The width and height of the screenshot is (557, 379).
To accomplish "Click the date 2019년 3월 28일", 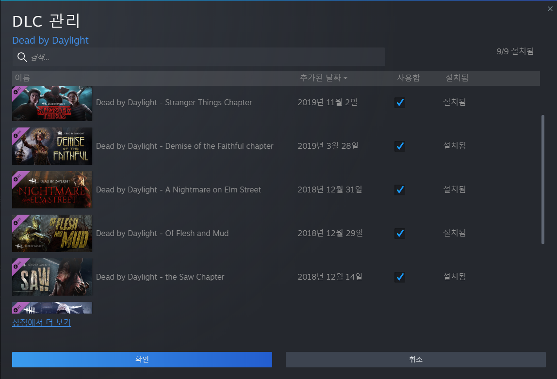I will [328, 146].
